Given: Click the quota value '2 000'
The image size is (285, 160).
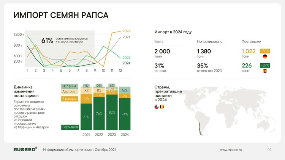Looking at the screenshot, I should tap(162, 51).
